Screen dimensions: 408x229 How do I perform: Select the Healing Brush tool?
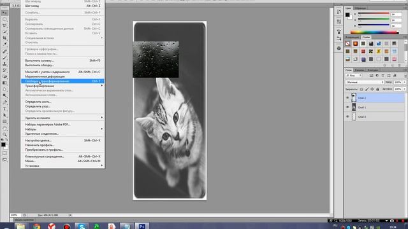point(4,52)
